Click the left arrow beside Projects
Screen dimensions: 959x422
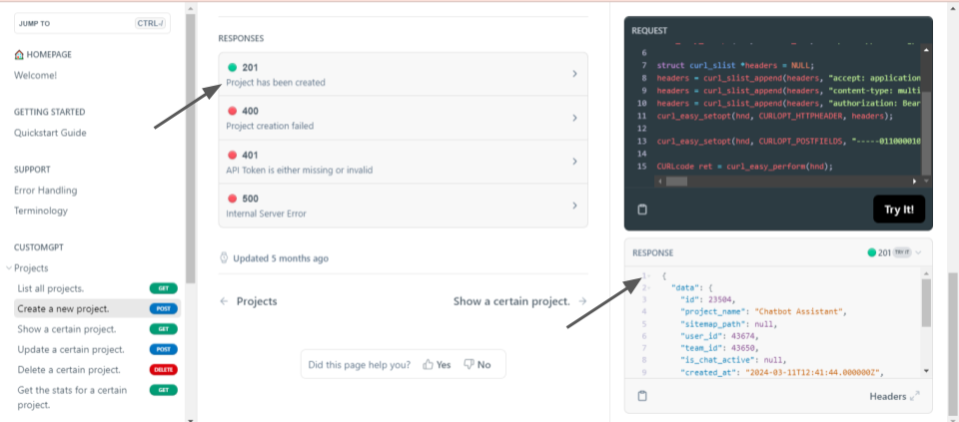tap(224, 301)
